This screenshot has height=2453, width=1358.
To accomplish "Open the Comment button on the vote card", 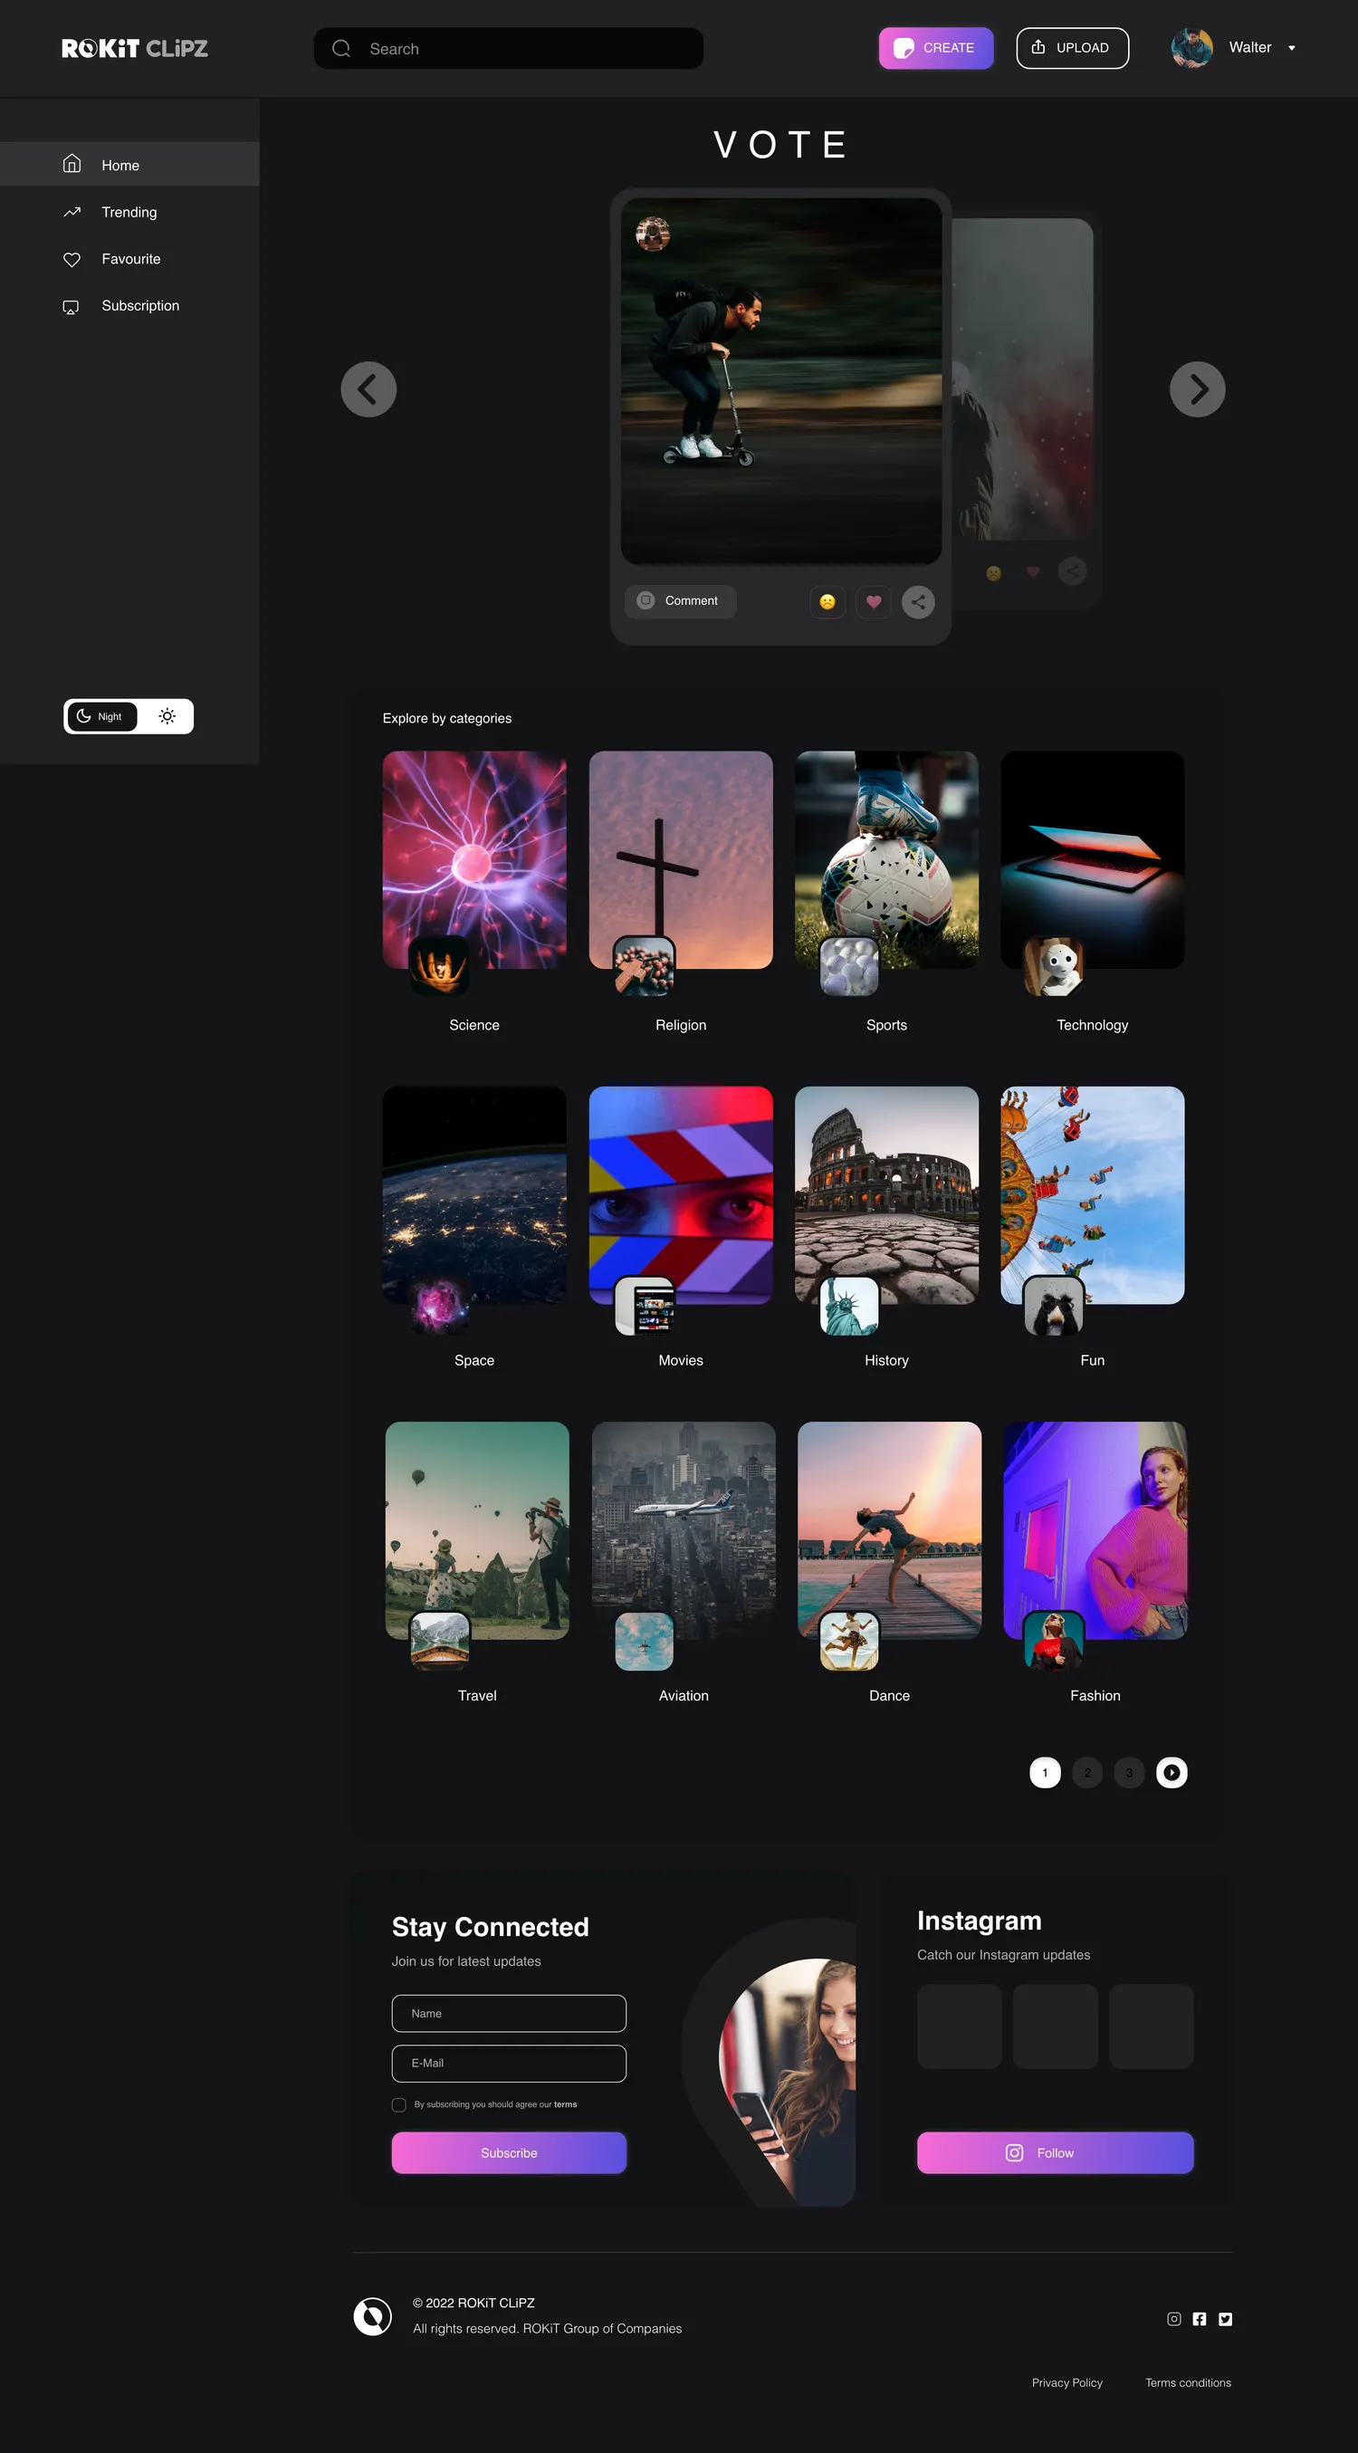I will (x=680, y=601).
